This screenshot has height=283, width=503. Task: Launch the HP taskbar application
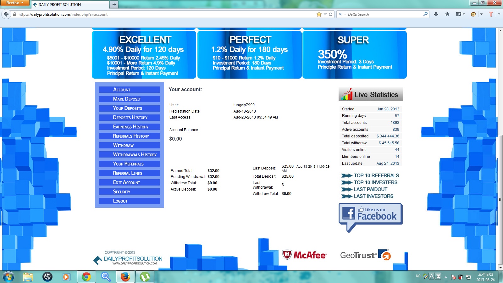[x=47, y=277]
